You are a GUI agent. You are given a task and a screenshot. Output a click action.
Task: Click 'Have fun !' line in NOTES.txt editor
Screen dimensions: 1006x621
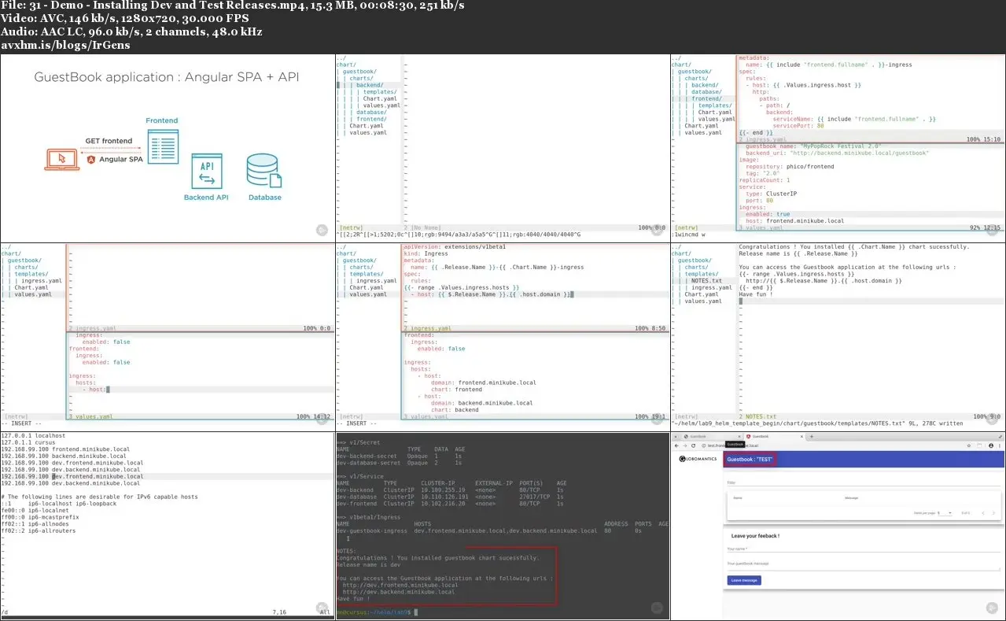756,294
